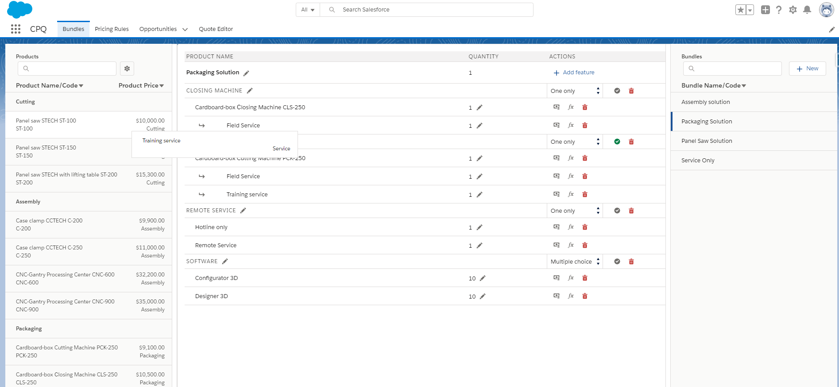Image resolution: width=839 pixels, height=387 pixels.
Task: Focus the Products search box
Action: click(x=67, y=69)
